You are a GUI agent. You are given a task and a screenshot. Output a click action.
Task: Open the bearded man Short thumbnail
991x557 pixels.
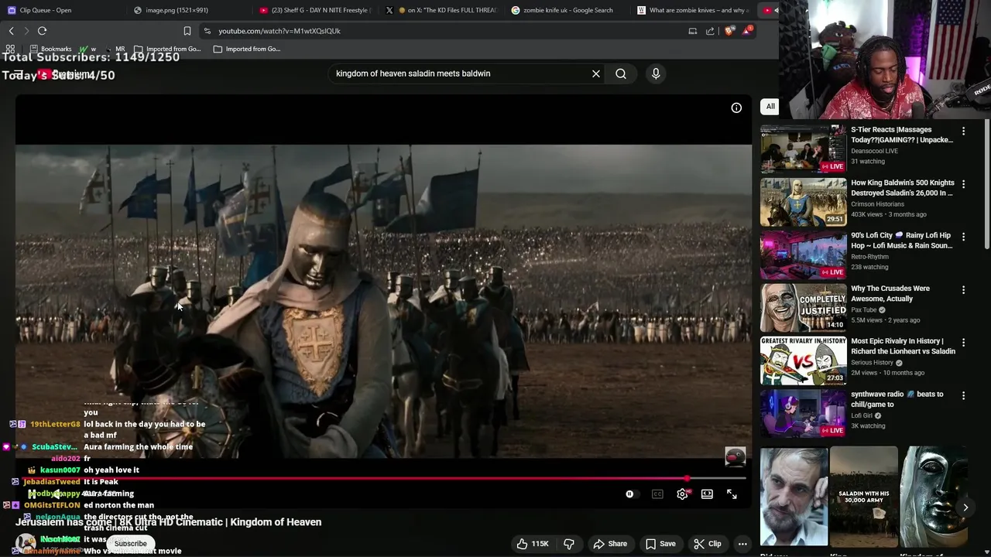click(x=794, y=497)
